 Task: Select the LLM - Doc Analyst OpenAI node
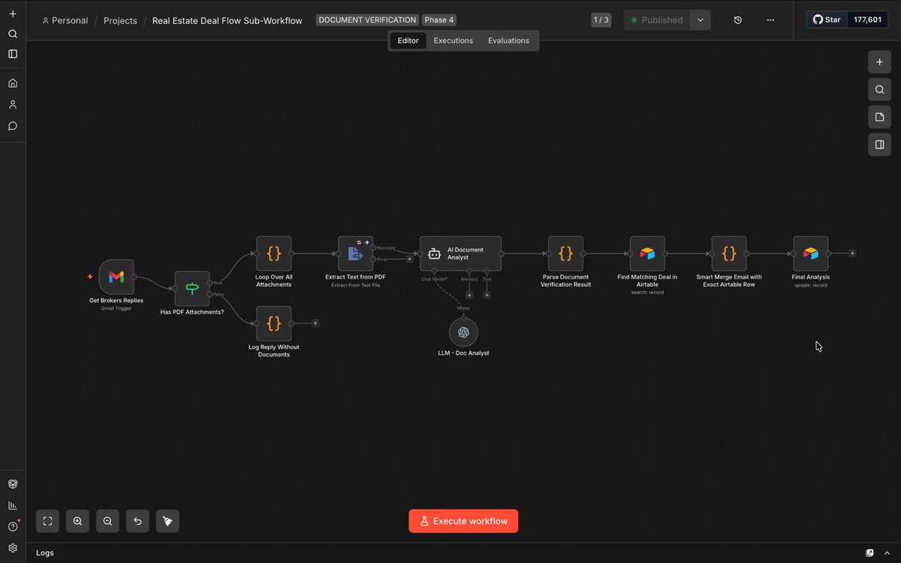(x=463, y=333)
